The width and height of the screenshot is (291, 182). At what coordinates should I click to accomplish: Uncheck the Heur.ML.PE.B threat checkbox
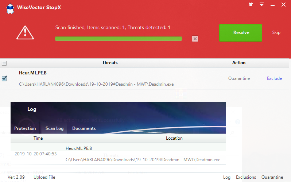pos(4,78)
